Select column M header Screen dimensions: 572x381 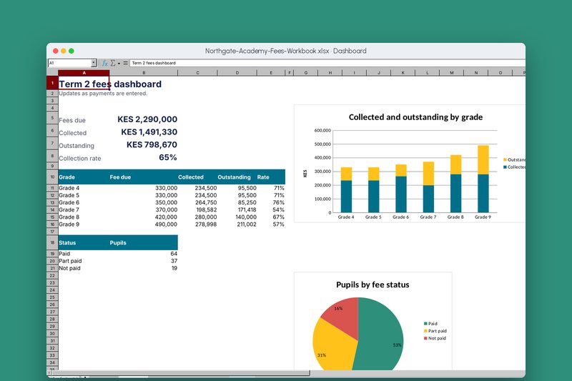coord(452,73)
